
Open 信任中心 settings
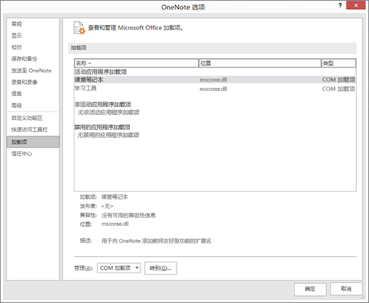pyautogui.click(x=21, y=154)
